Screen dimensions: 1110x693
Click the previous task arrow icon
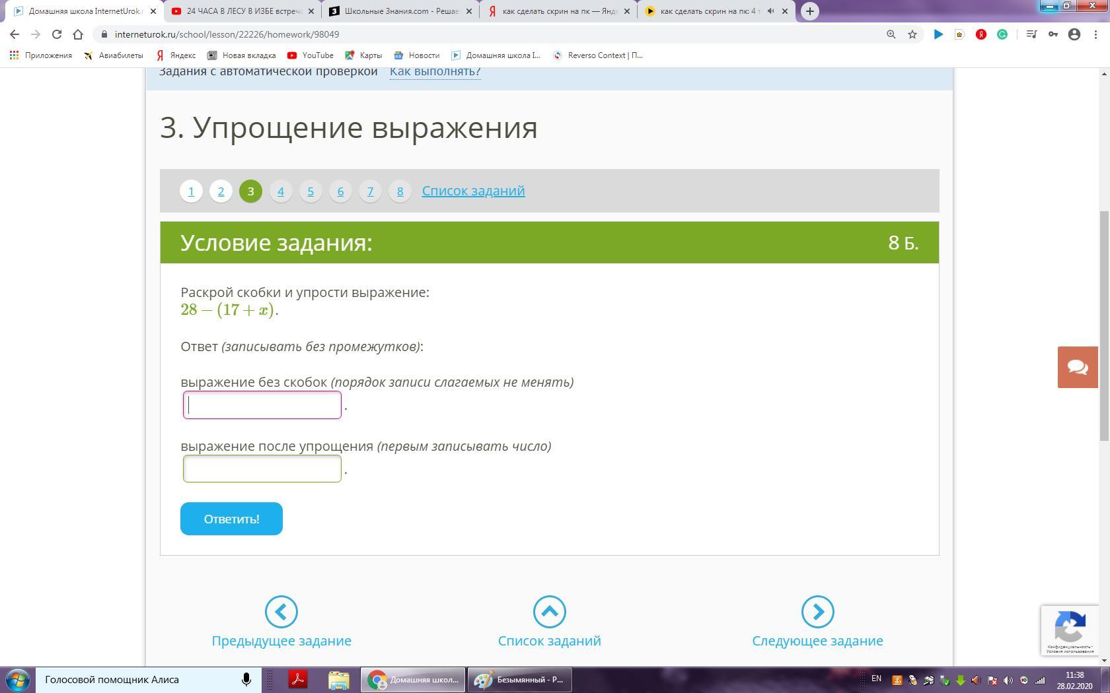[281, 612]
